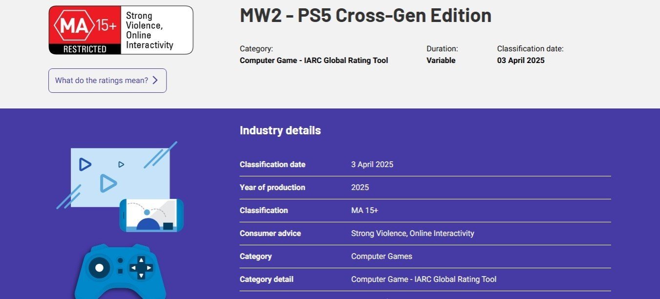
Task: Select the IARC category value below the title
Action: click(314, 61)
